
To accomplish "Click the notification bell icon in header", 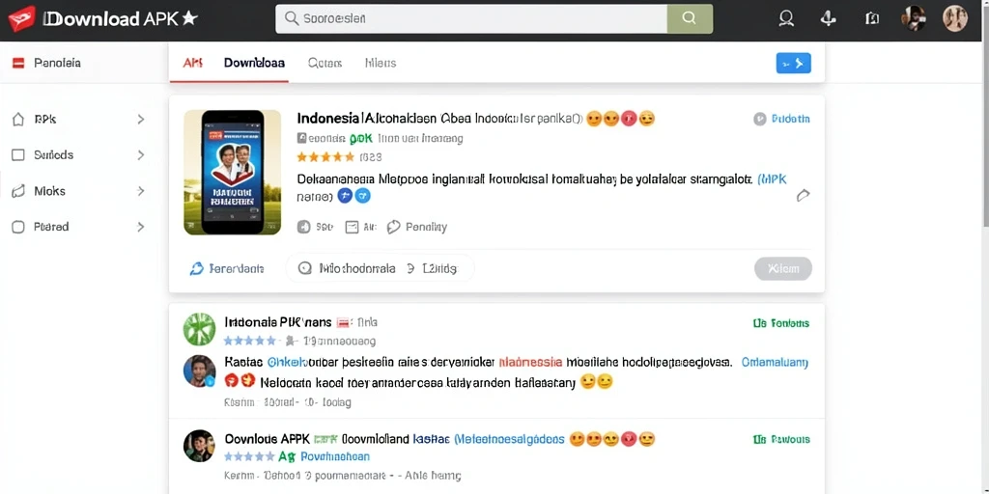I will [828, 18].
